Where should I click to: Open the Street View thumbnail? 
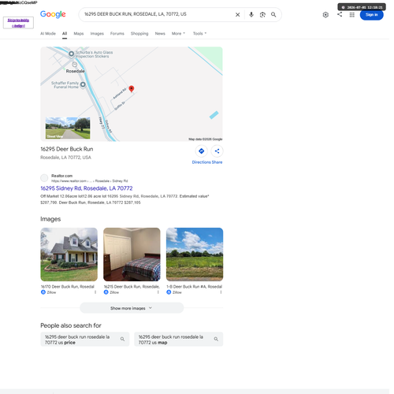[x=68, y=128]
